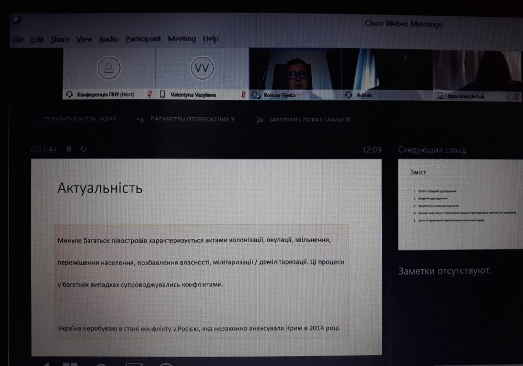
Task: Open the Share menu
Action: (60, 39)
